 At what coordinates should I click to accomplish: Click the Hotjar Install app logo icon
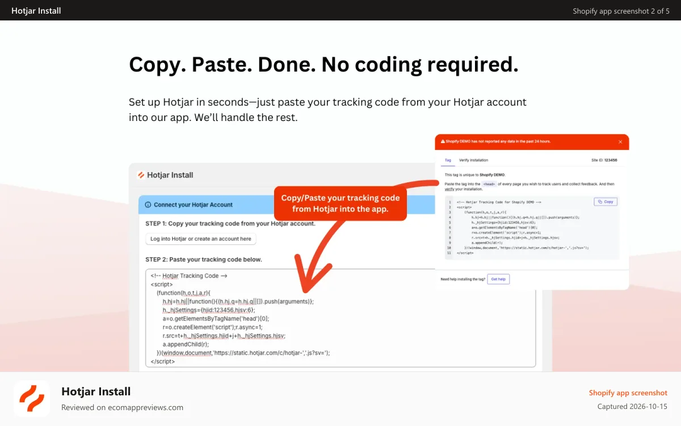(x=32, y=399)
